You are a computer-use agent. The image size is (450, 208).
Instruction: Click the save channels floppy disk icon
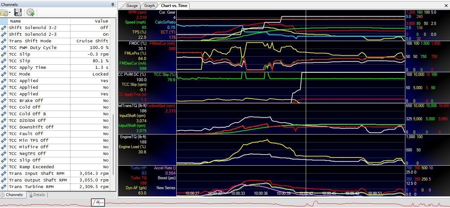(18, 13)
